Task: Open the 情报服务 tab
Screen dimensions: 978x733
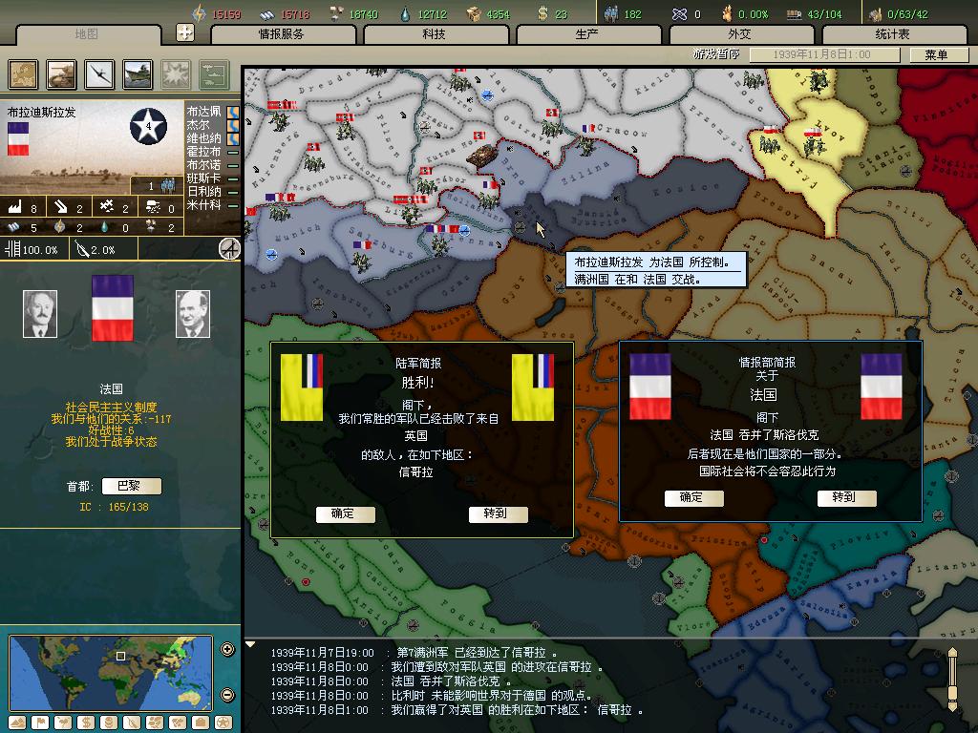Action: click(x=282, y=34)
